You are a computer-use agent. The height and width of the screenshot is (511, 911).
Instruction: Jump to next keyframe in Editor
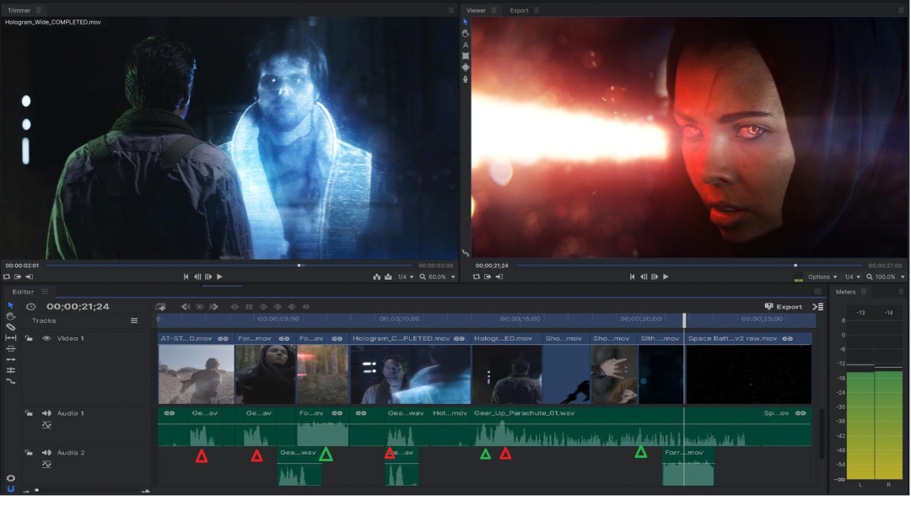(213, 307)
